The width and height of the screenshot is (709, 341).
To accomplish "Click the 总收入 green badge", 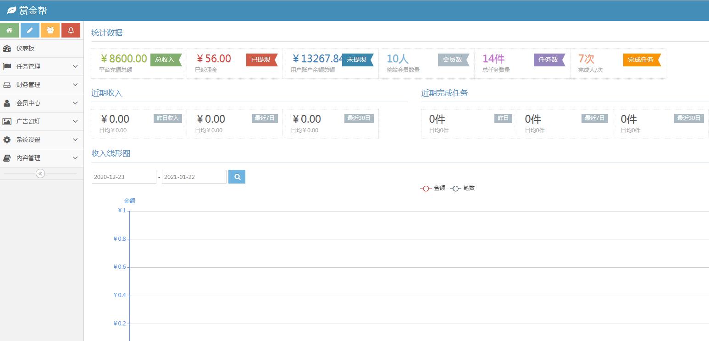I will coord(166,60).
